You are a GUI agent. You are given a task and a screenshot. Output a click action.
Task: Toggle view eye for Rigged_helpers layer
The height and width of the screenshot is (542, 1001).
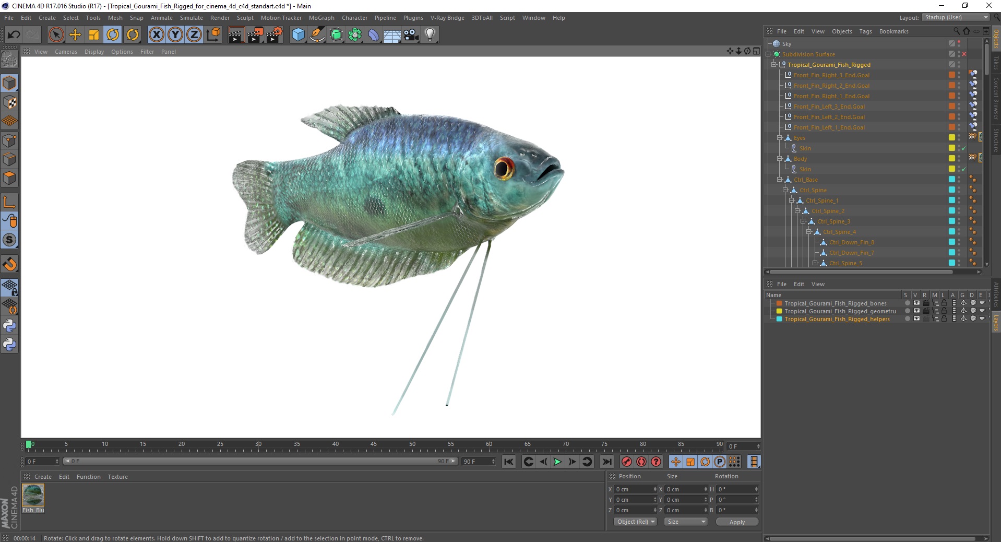(916, 319)
